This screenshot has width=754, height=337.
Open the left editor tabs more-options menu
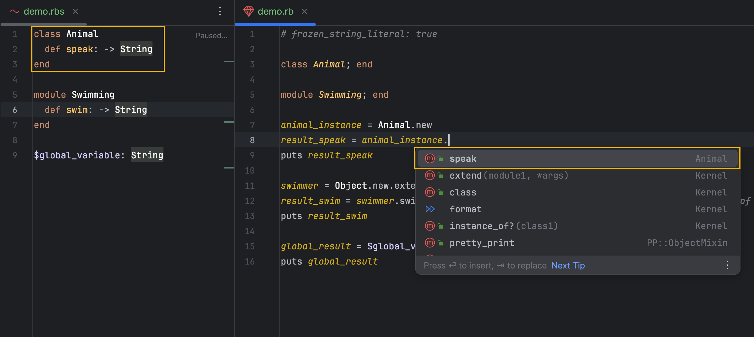220,12
